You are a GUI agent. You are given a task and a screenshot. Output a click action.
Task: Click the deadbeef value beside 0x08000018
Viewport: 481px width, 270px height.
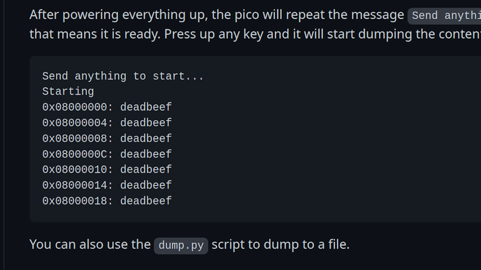pyautogui.click(x=146, y=201)
